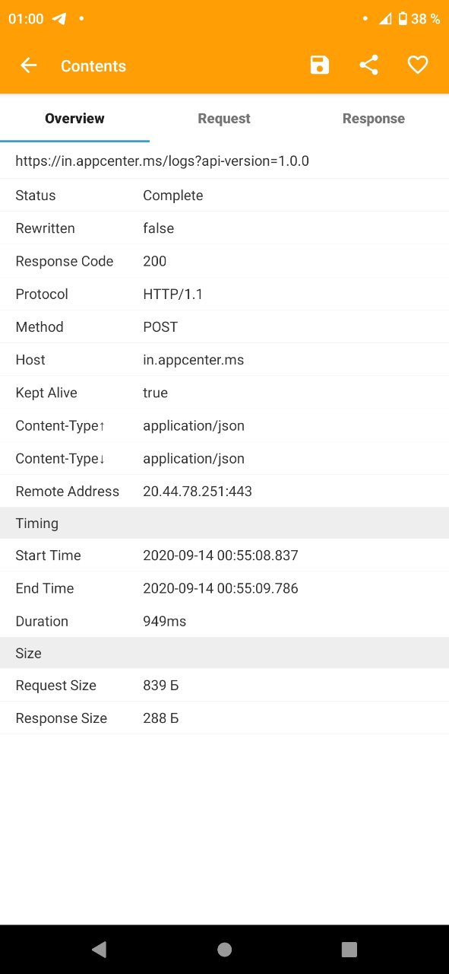The image size is (449, 974).
Task: Tap the Duration value 949ms
Action: tap(165, 622)
